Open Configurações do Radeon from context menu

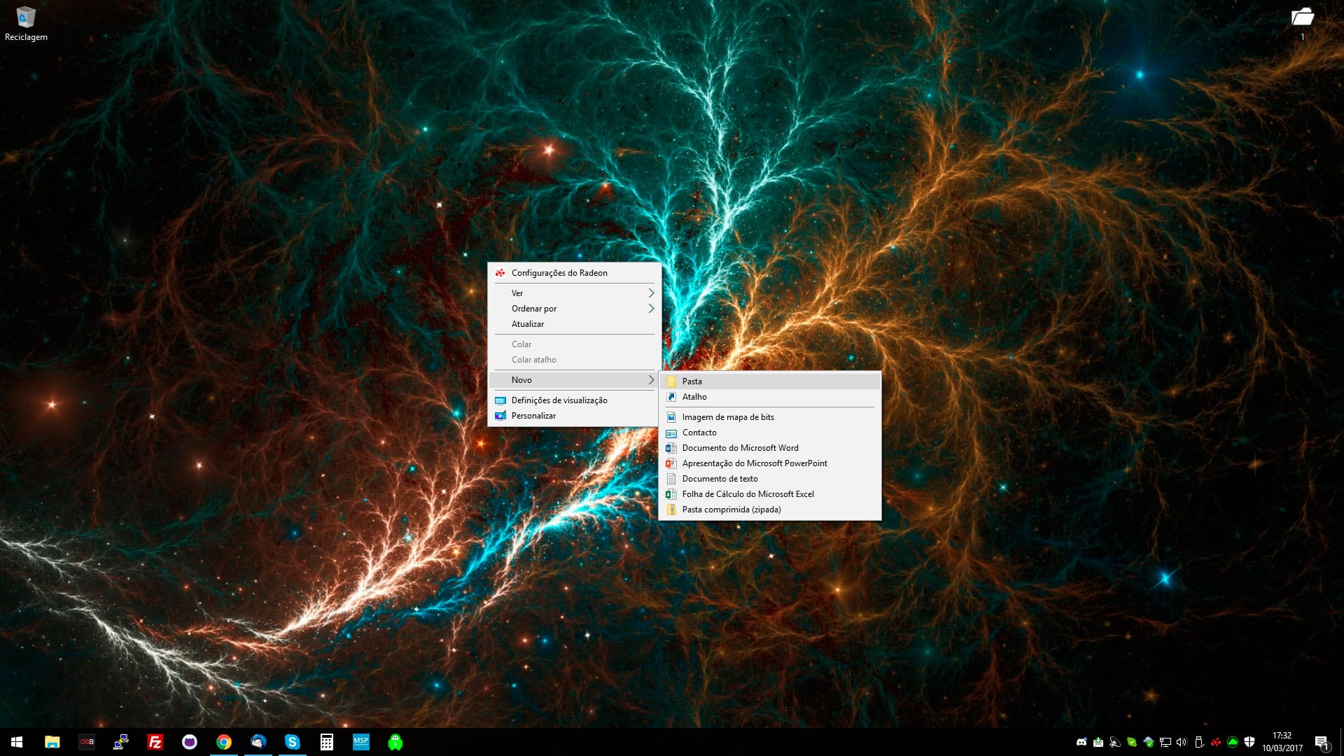(x=574, y=273)
